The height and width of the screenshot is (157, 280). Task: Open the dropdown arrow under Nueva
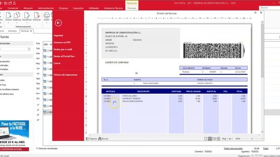tap(8, 23)
